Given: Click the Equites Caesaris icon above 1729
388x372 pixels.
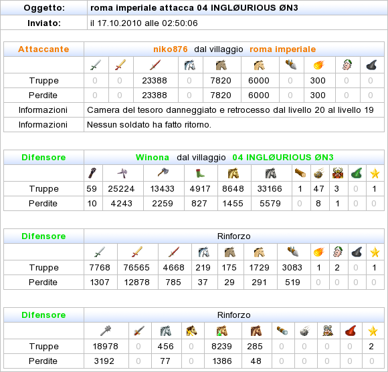Looking at the screenshot, I should pos(260,252).
